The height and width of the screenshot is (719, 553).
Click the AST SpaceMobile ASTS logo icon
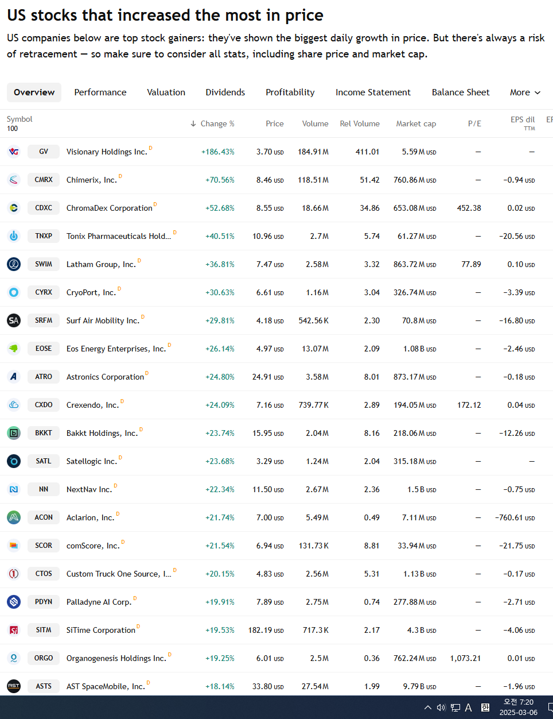click(14, 686)
